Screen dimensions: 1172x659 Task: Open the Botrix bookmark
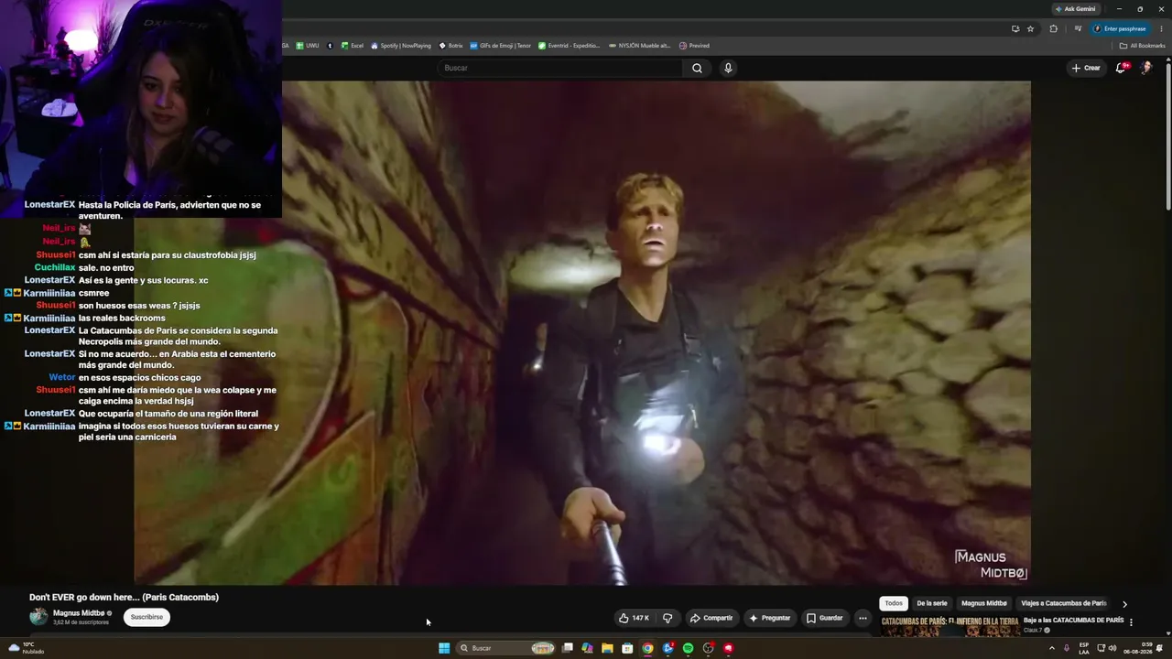coord(451,46)
